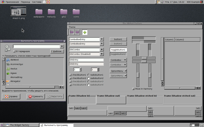Click the gears icon in the Run dialog
This screenshot has height=127, width=204.
8,48
